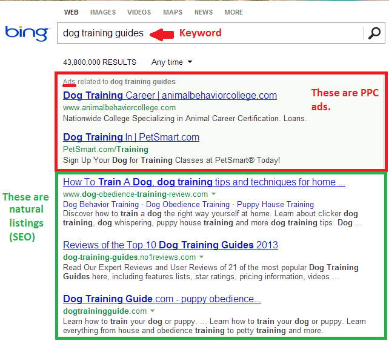Click the Nationwide College Specializing ad description
389x341 pixels.
click(x=185, y=119)
